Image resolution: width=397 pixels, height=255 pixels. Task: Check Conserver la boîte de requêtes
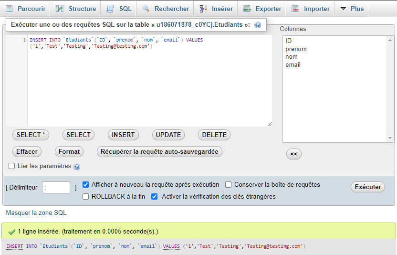point(229,185)
